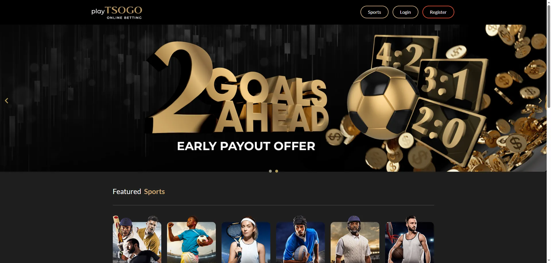The width and height of the screenshot is (551, 263).
Task: Select the tennis player featured sport card
Action: (246, 239)
